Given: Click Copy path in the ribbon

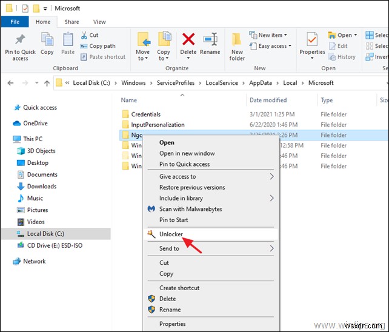Looking at the screenshot, I should pos(98,46).
